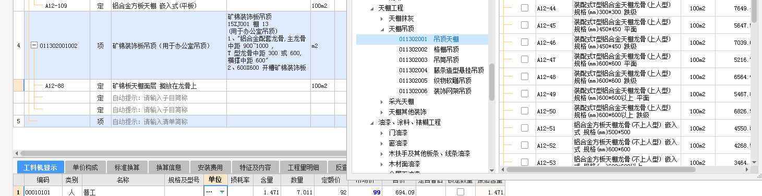Image resolution: width=762 pixels, height=196 pixels.
Task: Click the quota list's horizontal scroll-right arrow
Action: click(x=747, y=169)
